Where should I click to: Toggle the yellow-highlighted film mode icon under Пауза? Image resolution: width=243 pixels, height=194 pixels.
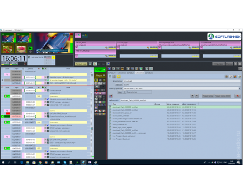[x=96, y=80]
